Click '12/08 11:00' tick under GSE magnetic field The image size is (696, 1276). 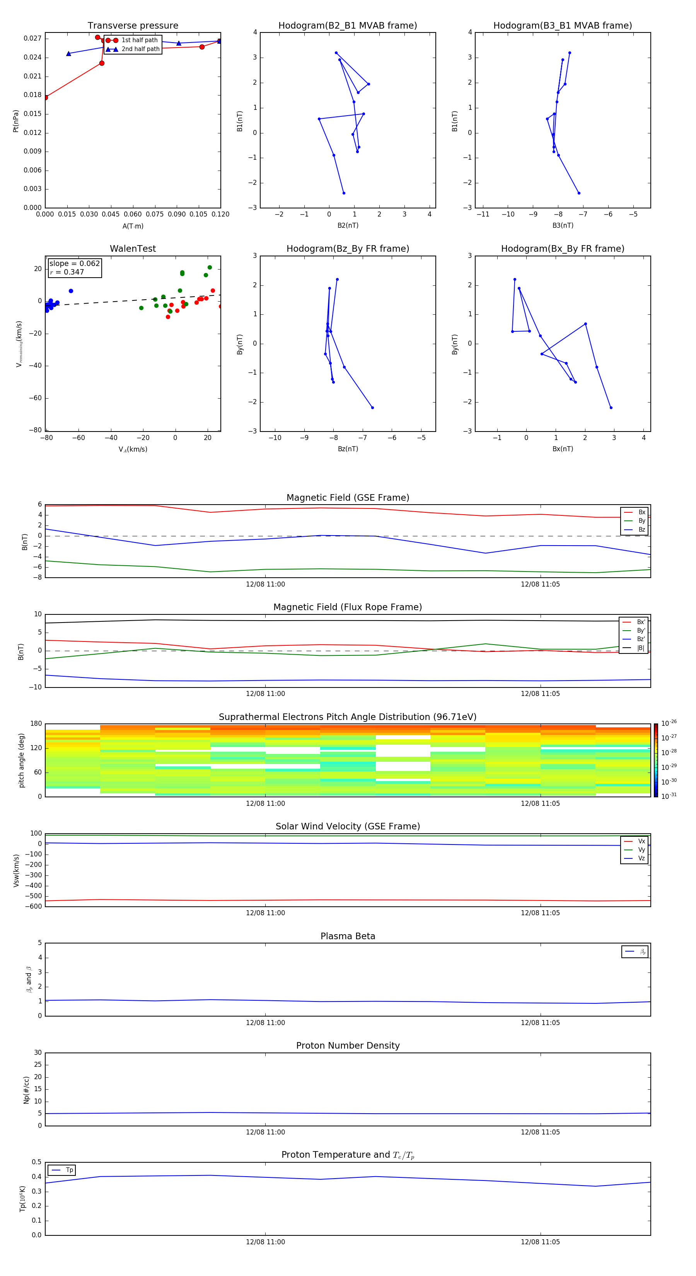pyautogui.click(x=266, y=585)
